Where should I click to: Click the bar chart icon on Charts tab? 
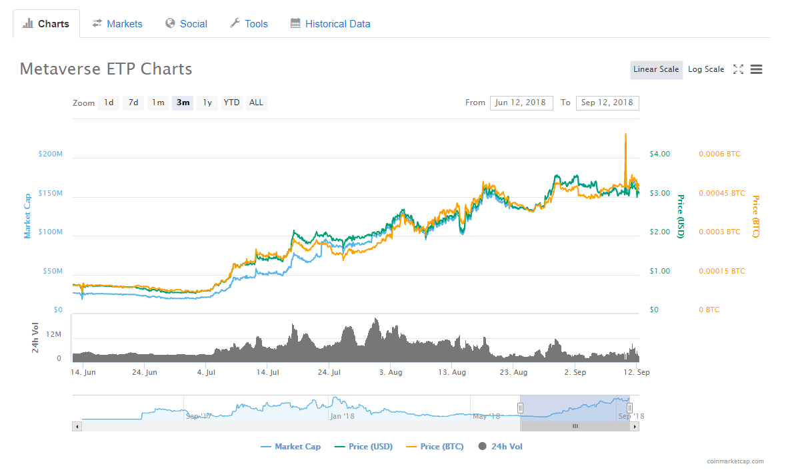pos(28,23)
